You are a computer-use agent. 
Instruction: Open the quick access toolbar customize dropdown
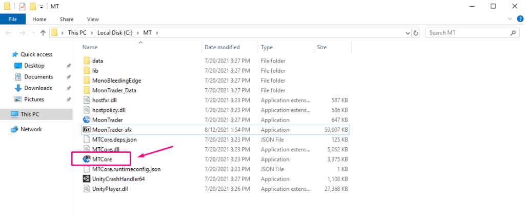41,7
